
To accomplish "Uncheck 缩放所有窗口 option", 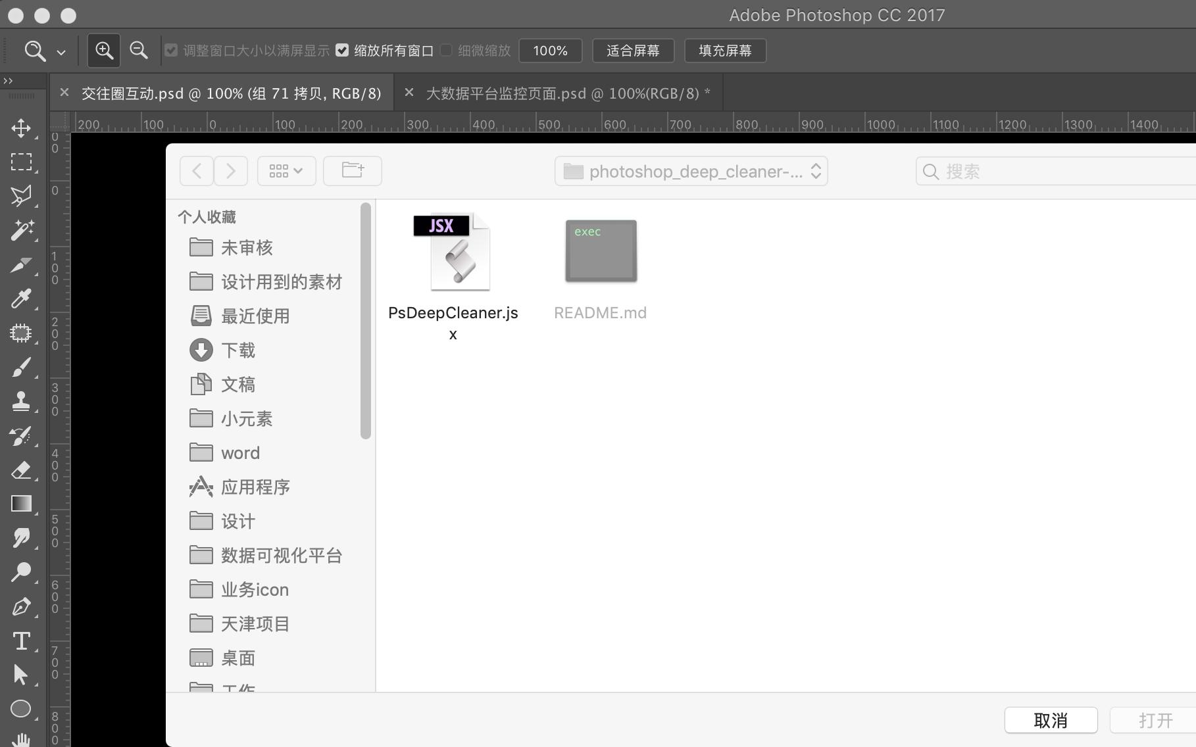I will point(343,49).
